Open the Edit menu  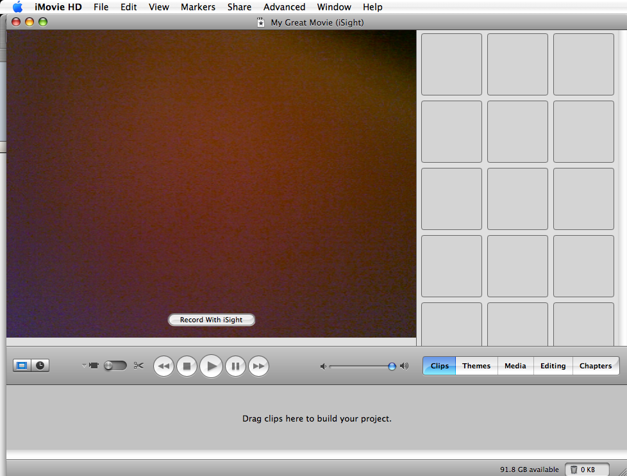coord(129,7)
